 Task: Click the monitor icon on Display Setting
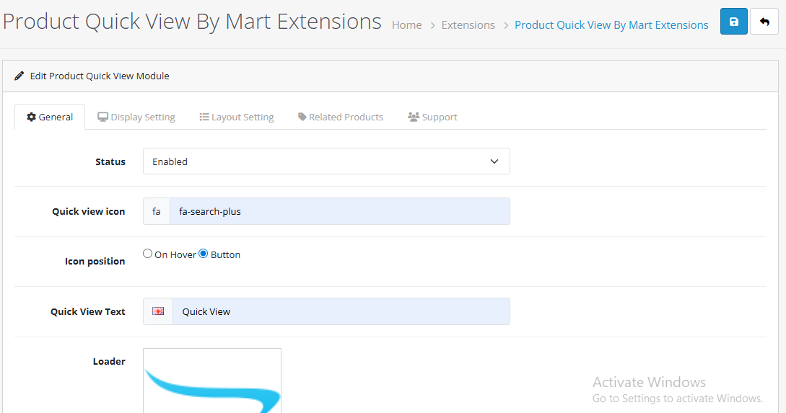pos(103,117)
